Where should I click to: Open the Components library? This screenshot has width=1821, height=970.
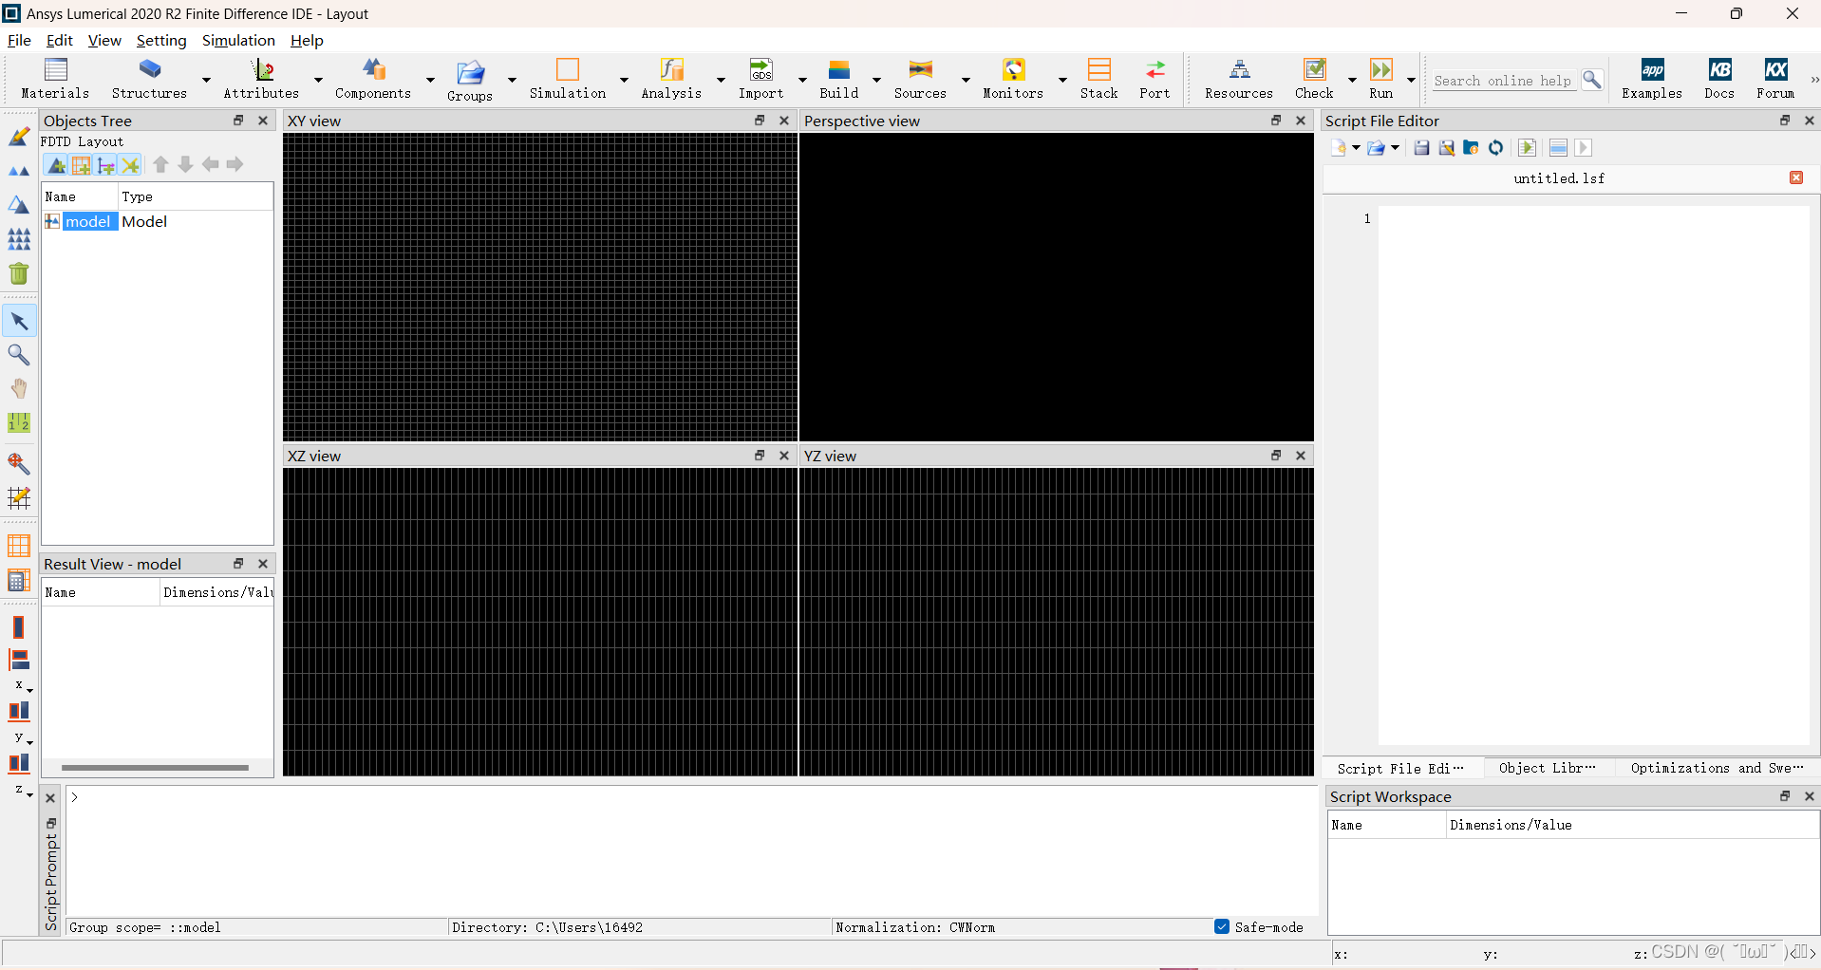click(x=373, y=78)
